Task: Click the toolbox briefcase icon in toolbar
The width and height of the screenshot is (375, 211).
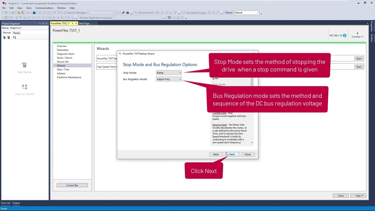Action: click(128, 13)
